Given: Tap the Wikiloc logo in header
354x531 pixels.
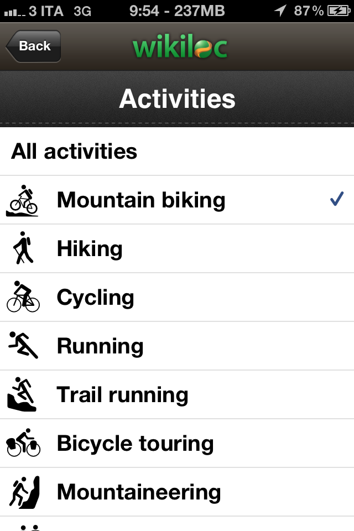Looking at the screenshot, I should click(180, 46).
